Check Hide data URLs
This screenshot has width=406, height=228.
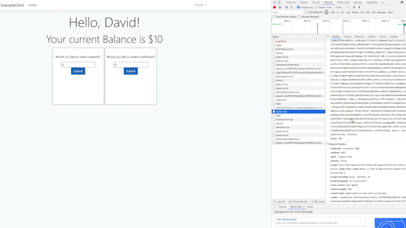(x=306, y=12)
